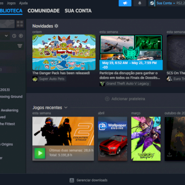Screen dimensions: 185x185
Task: Expand the library filter dropdown chevron
Action: coord(6,36)
